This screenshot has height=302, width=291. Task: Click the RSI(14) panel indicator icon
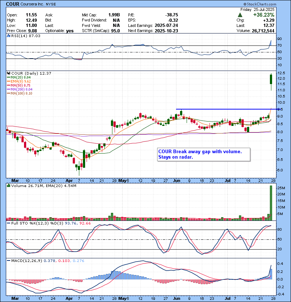click(9, 36)
